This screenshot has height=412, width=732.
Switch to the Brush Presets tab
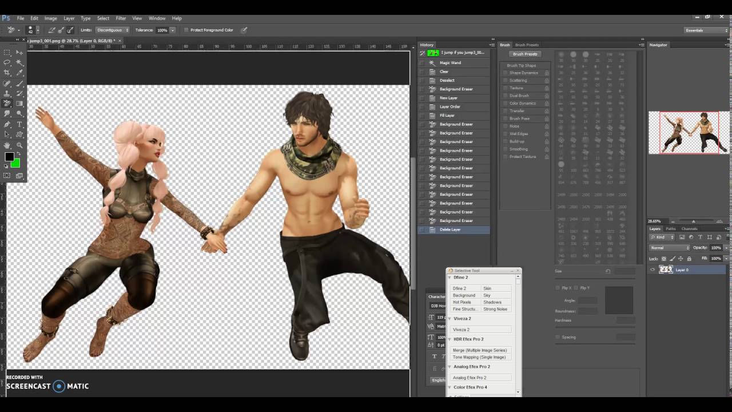coord(527,45)
